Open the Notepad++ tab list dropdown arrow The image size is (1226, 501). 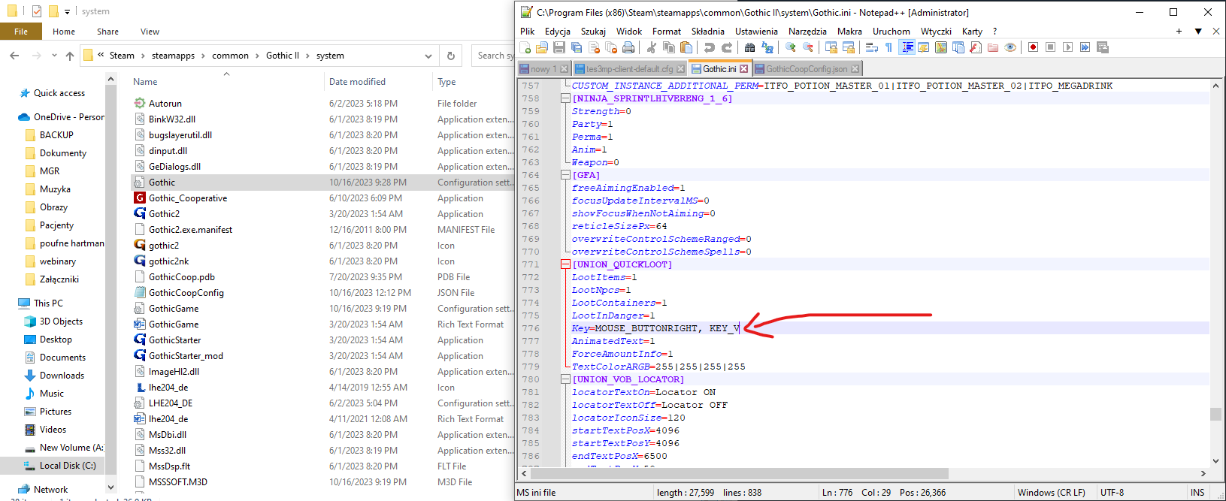click(1198, 32)
